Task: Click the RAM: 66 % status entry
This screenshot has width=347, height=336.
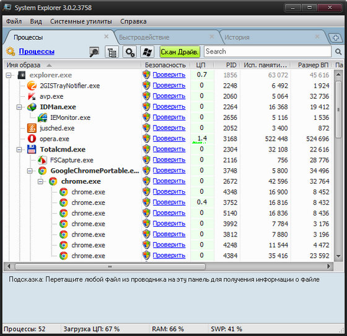Action: (168, 329)
